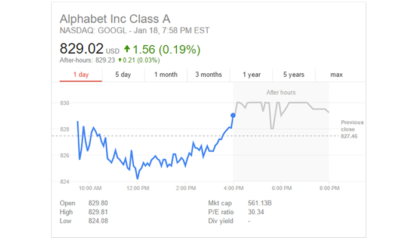View the 1 year chart
This screenshot has width=418, height=238.
251,74
